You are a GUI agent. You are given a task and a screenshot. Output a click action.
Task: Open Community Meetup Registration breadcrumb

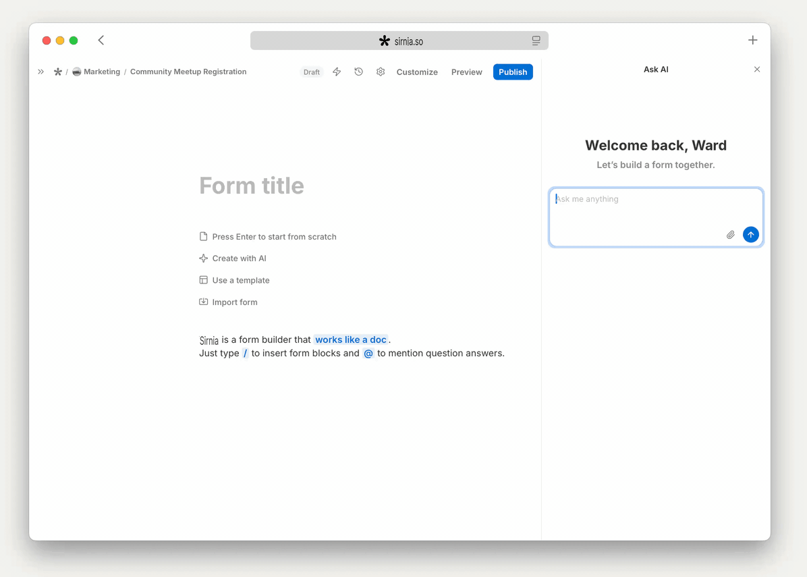click(188, 72)
